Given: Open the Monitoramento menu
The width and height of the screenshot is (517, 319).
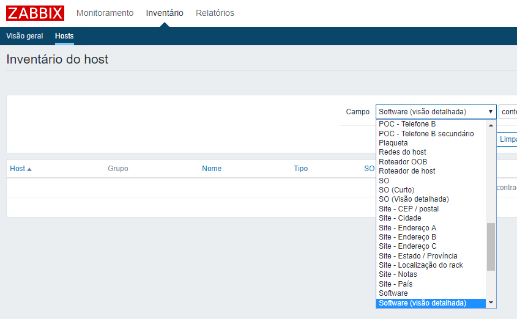Looking at the screenshot, I should tap(105, 13).
